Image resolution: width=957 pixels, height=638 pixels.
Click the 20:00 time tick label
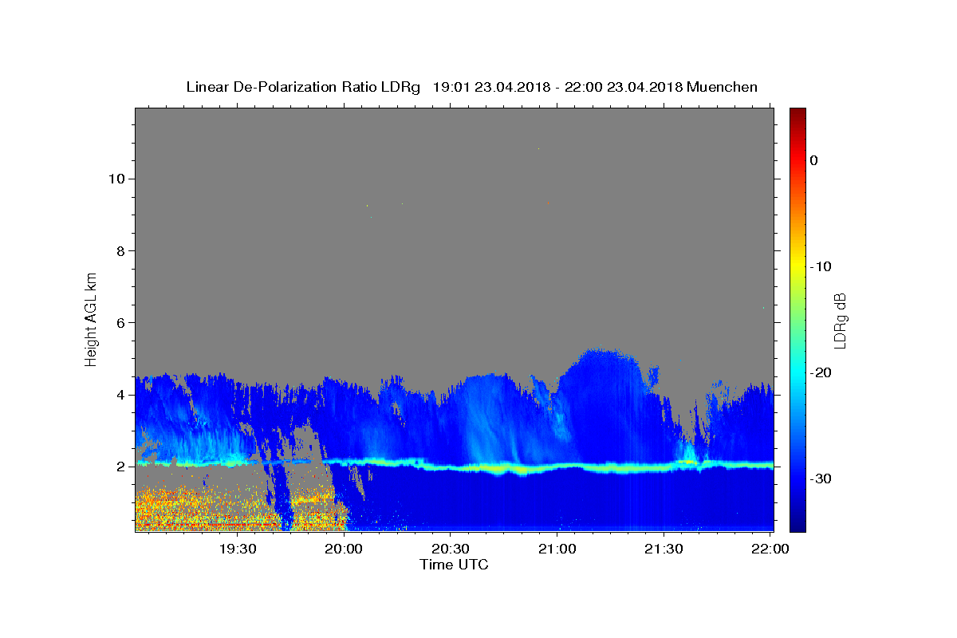point(345,549)
